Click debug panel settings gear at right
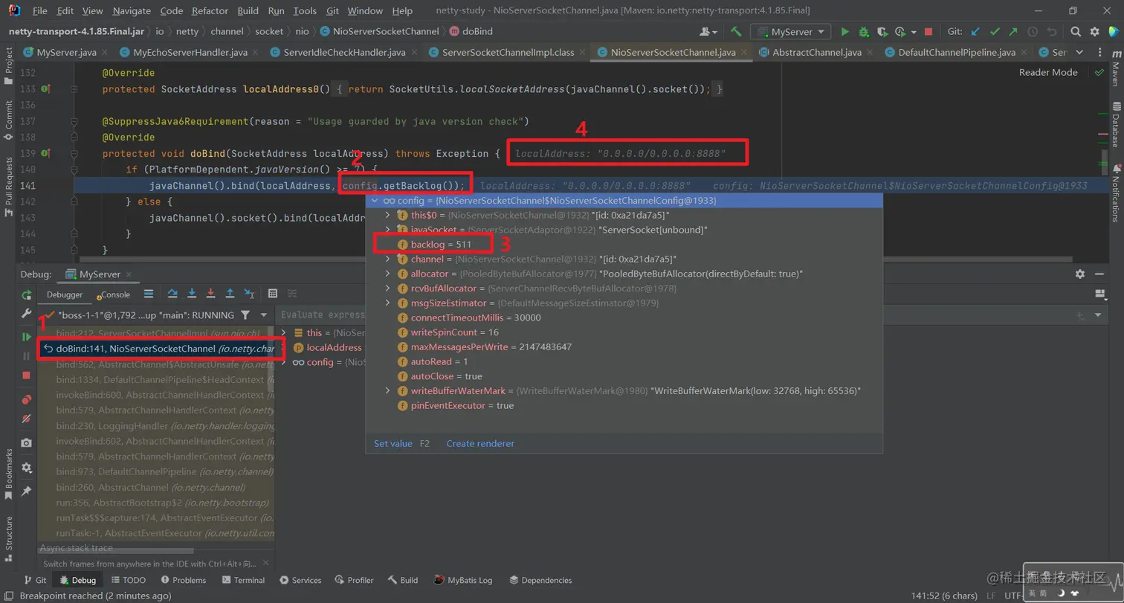 (1080, 274)
